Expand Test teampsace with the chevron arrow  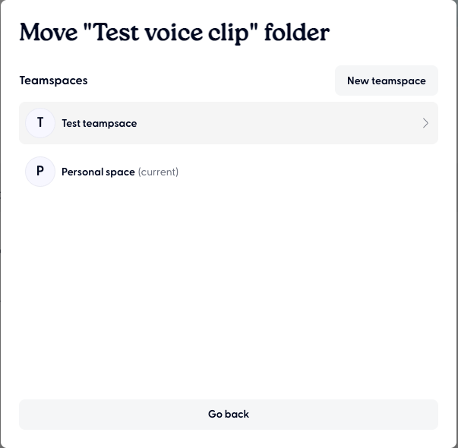click(x=425, y=123)
